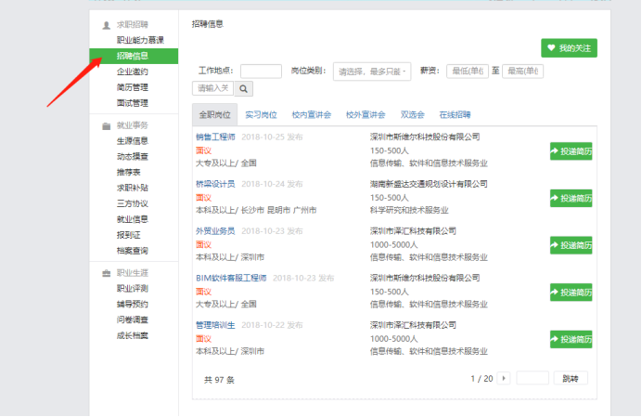Open 求职补贴 in sidebar

[x=133, y=188]
